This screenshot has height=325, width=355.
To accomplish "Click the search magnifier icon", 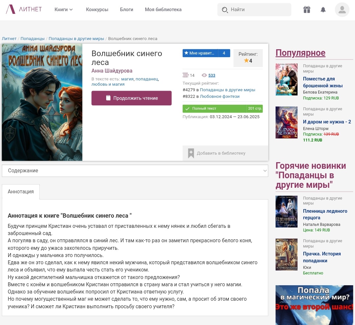I will [225, 10].
